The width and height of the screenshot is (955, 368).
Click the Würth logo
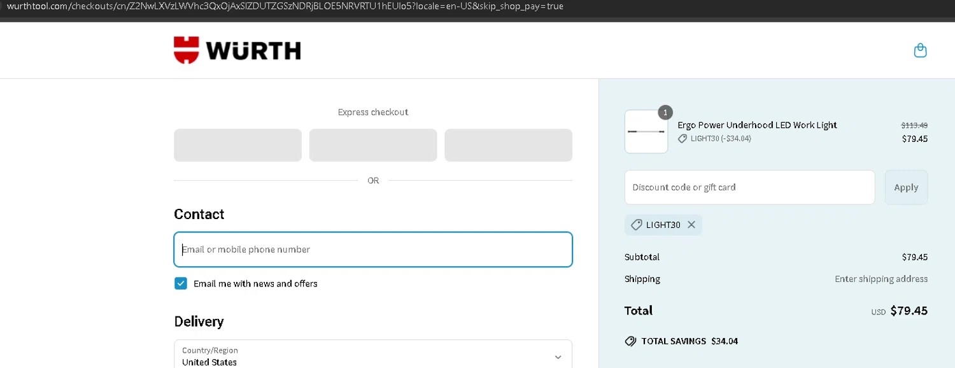pyautogui.click(x=237, y=50)
